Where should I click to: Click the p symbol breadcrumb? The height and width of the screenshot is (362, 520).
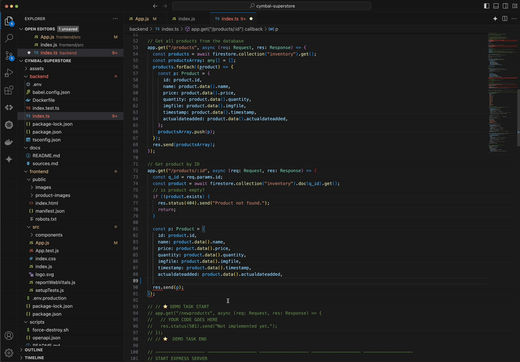pyautogui.click(x=274, y=29)
